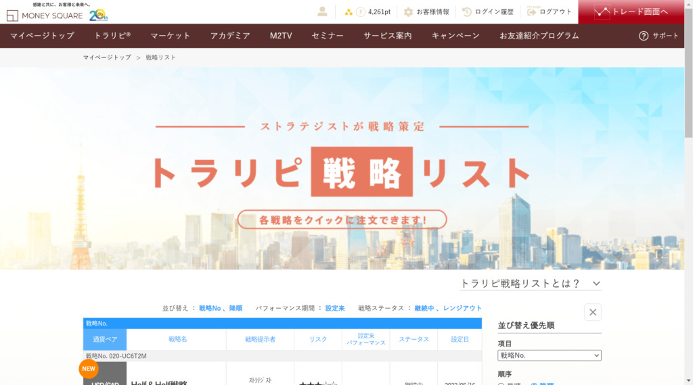Click サポート text in the navigation bar
The width and height of the screenshot is (693, 385).
click(665, 36)
